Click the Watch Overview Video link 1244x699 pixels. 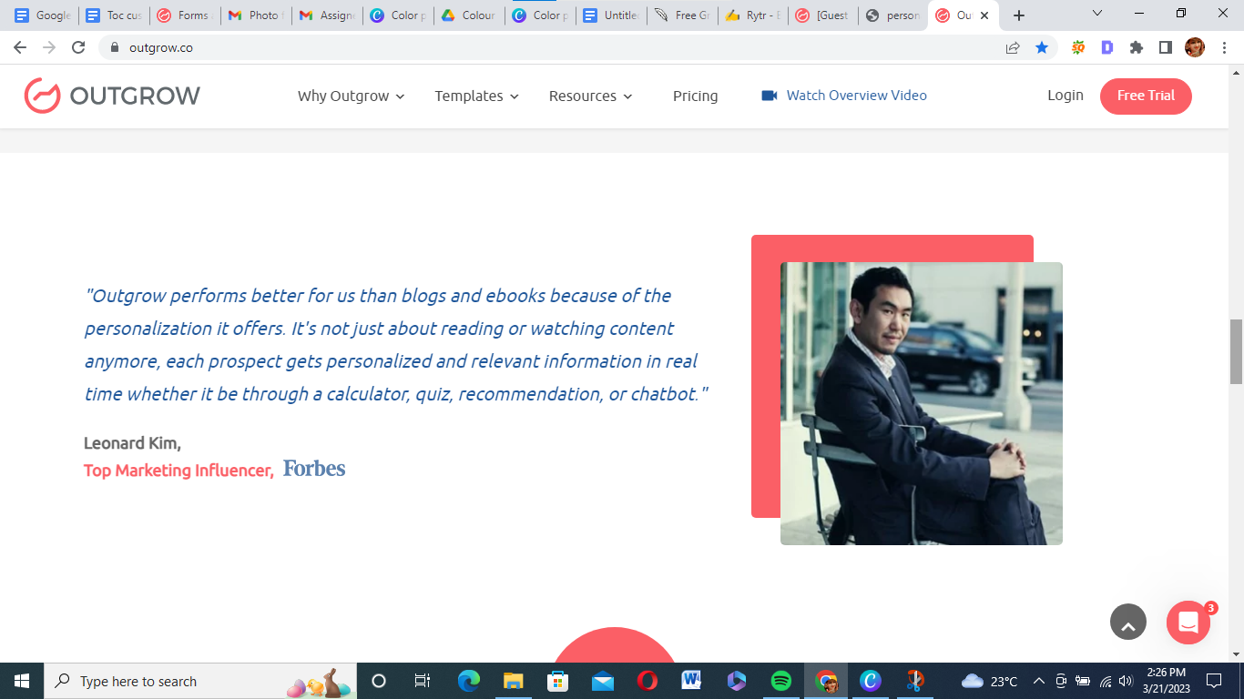856,96
